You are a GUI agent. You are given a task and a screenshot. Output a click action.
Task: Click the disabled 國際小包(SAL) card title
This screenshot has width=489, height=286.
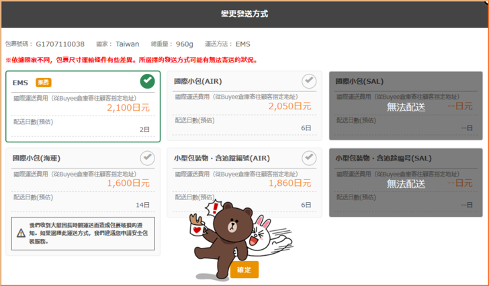click(x=359, y=82)
